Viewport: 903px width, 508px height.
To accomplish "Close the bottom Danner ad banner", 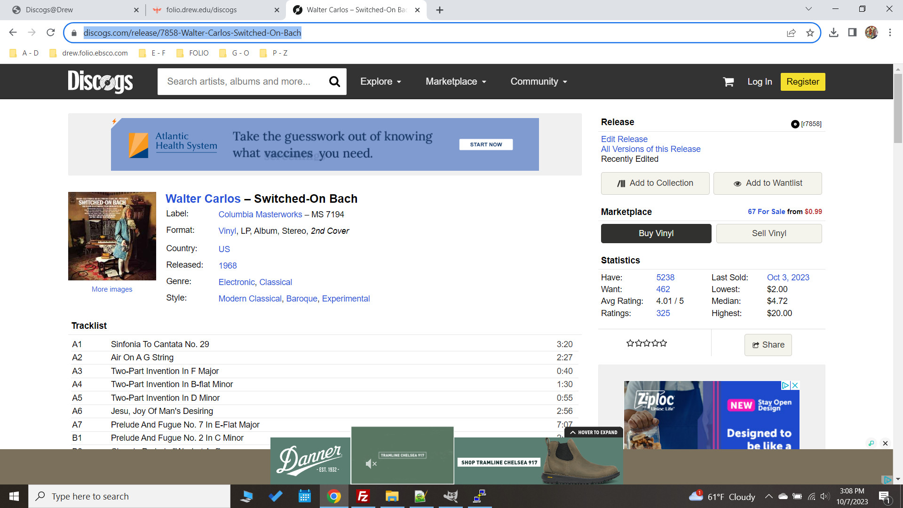I will 885,443.
